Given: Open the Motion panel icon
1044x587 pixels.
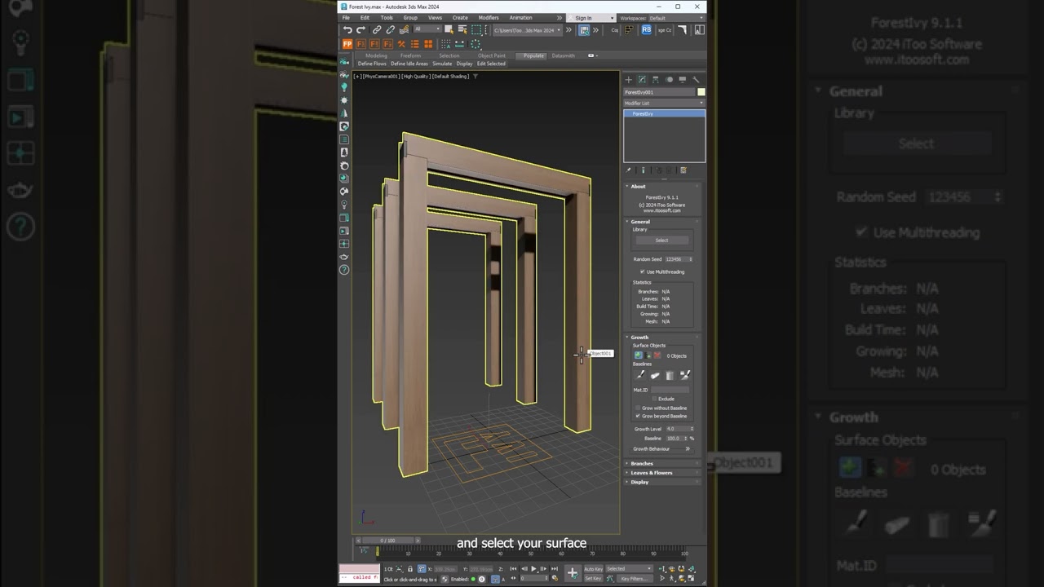Looking at the screenshot, I should (670, 80).
